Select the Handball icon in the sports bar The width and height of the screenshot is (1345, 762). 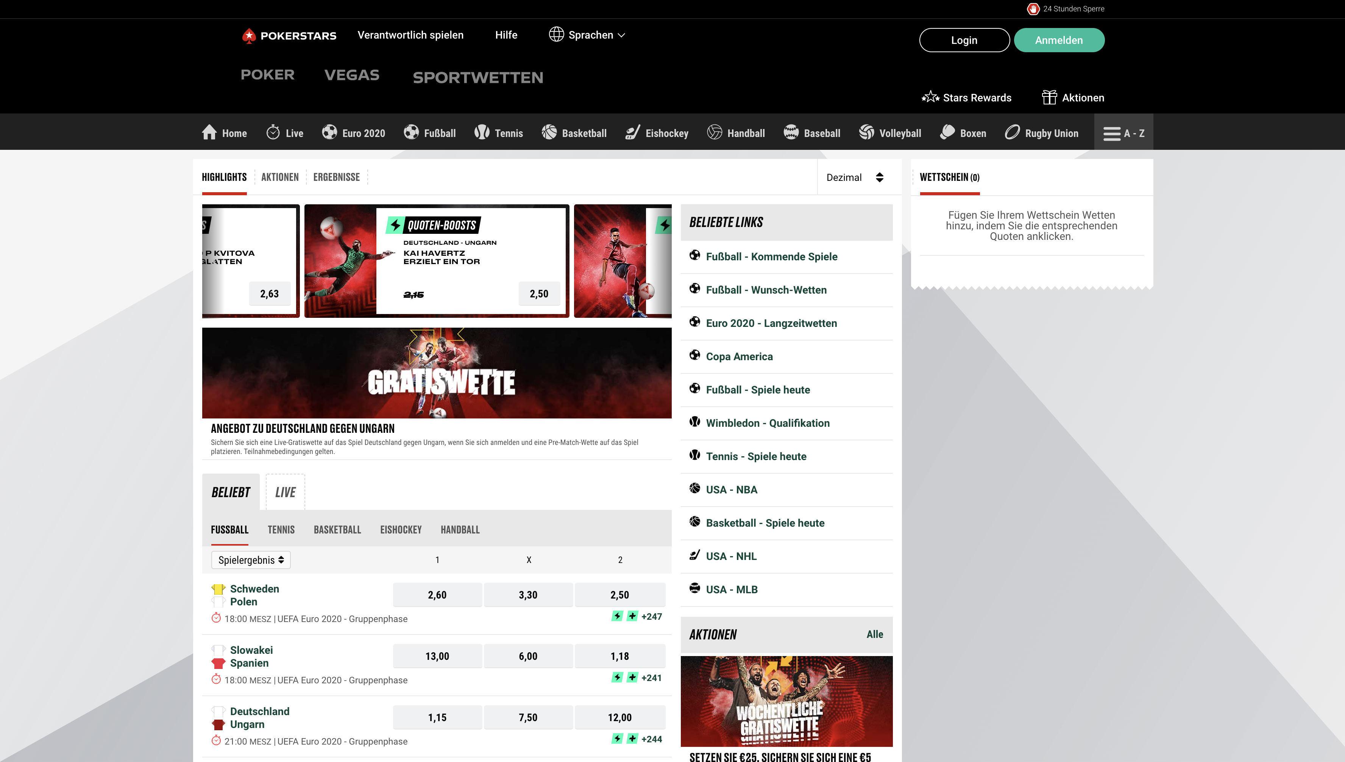pos(715,132)
